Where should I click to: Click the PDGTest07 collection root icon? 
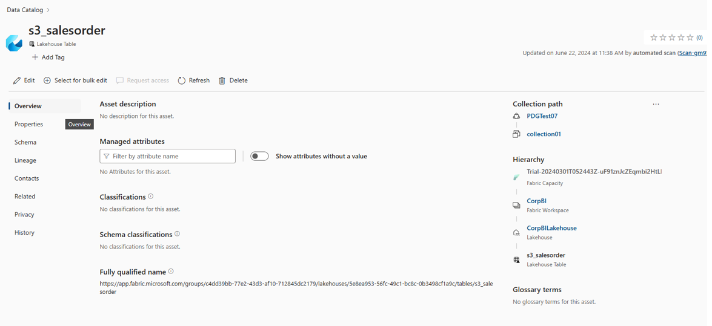tap(516, 116)
